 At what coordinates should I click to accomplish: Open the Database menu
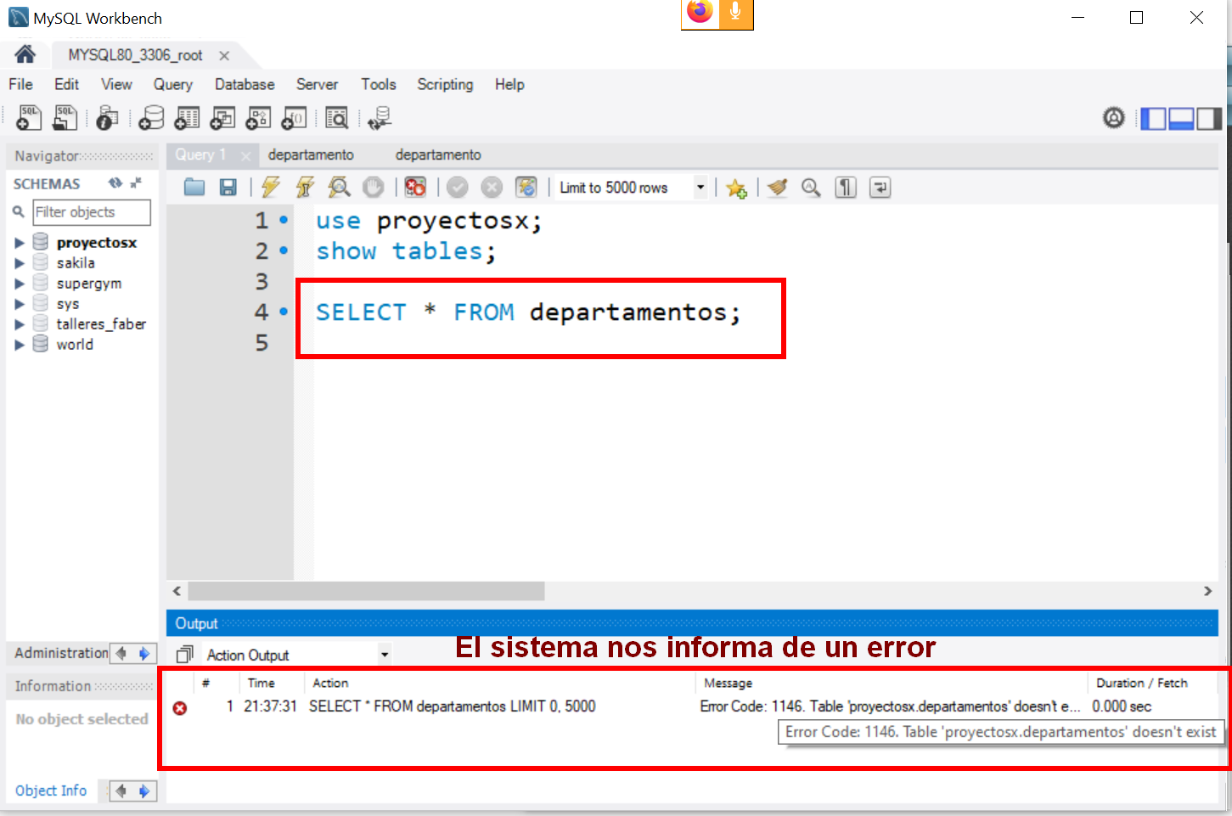245,84
